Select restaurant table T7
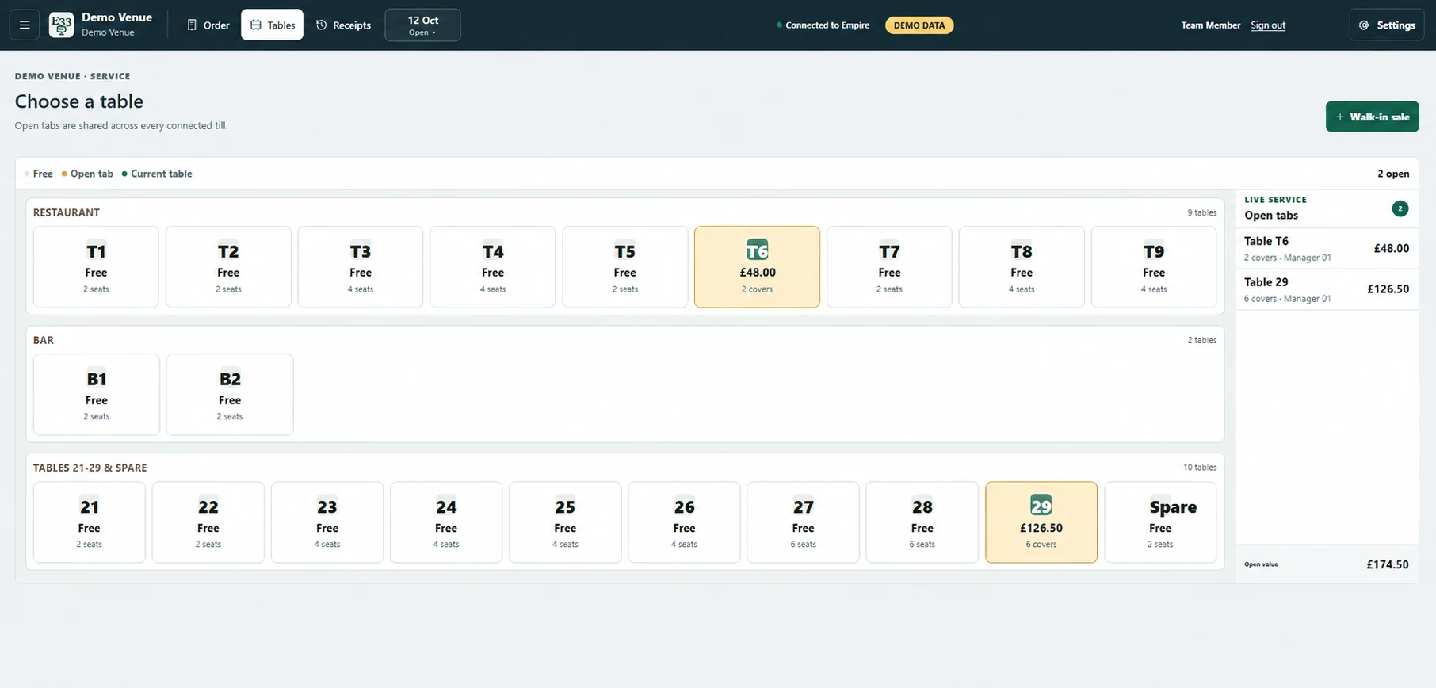Viewport: 1436px width, 688px height. tap(889, 267)
